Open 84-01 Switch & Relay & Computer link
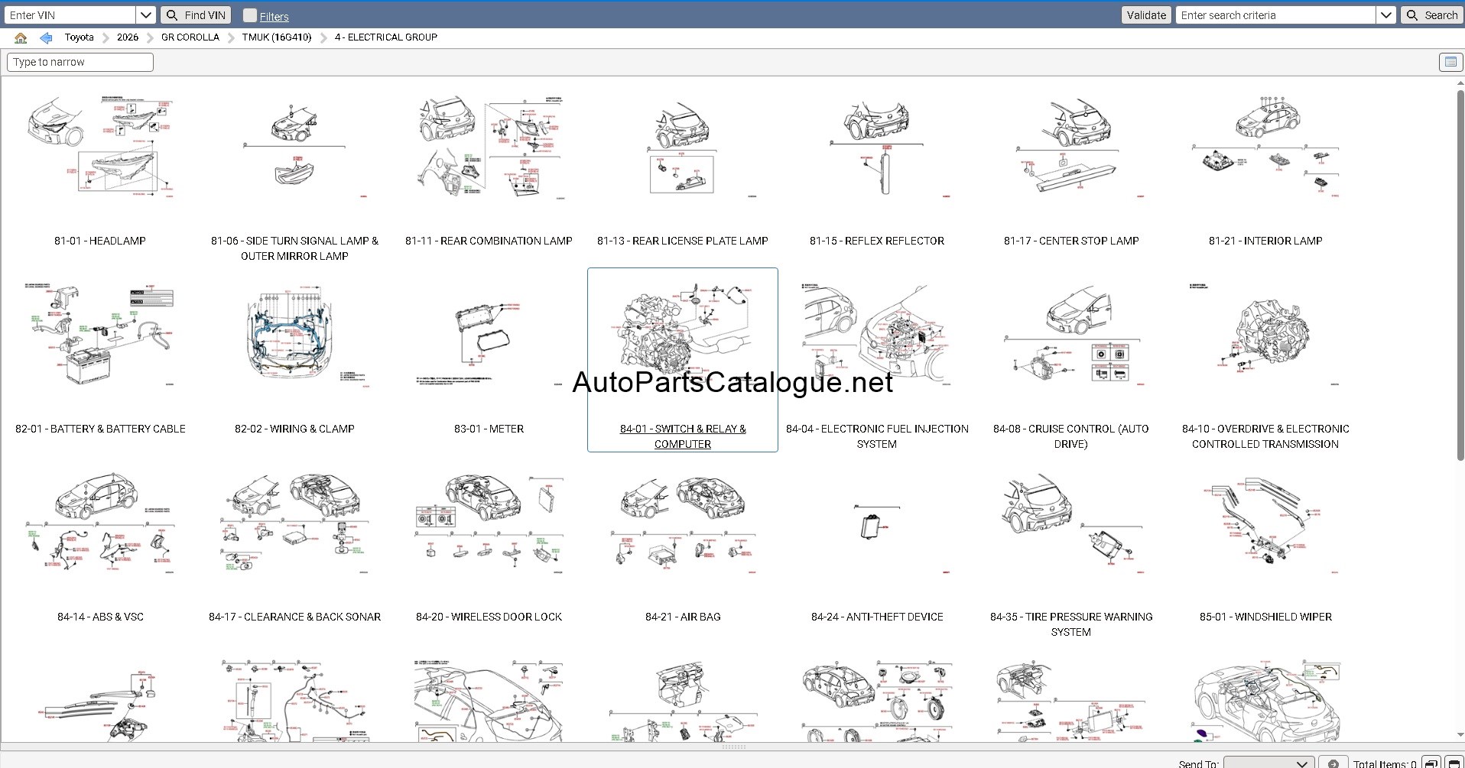The height and width of the screenshot is (768, 1465). 683,436
